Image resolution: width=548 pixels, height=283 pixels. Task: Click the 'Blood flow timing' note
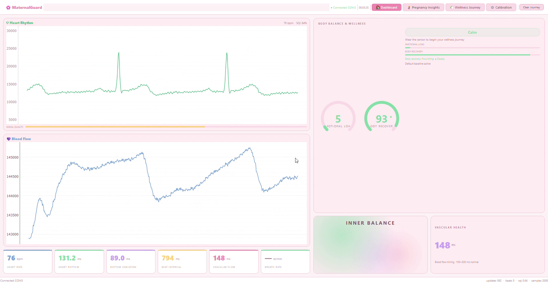[457, 262]
